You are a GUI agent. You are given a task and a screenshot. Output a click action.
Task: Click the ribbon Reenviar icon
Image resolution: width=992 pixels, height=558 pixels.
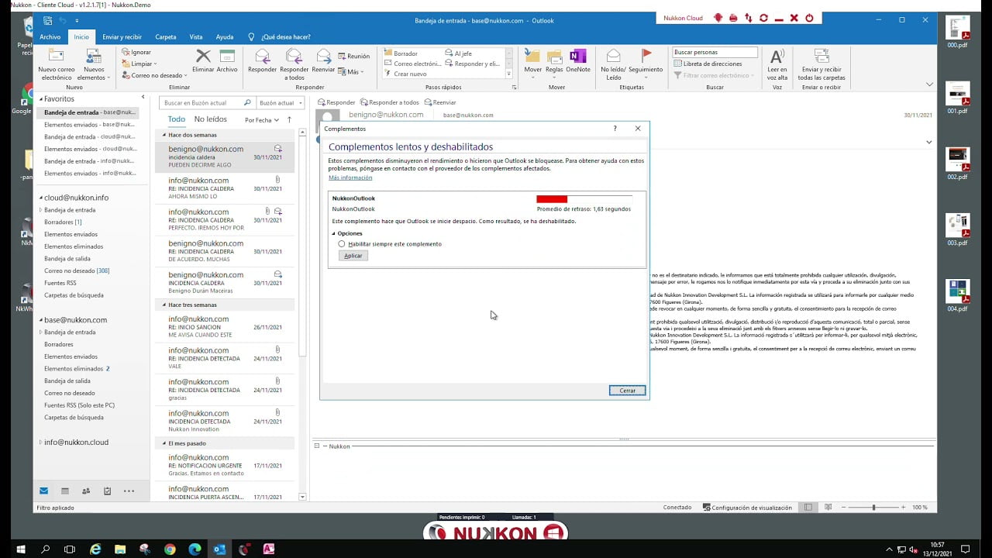[x=323, y=56]
